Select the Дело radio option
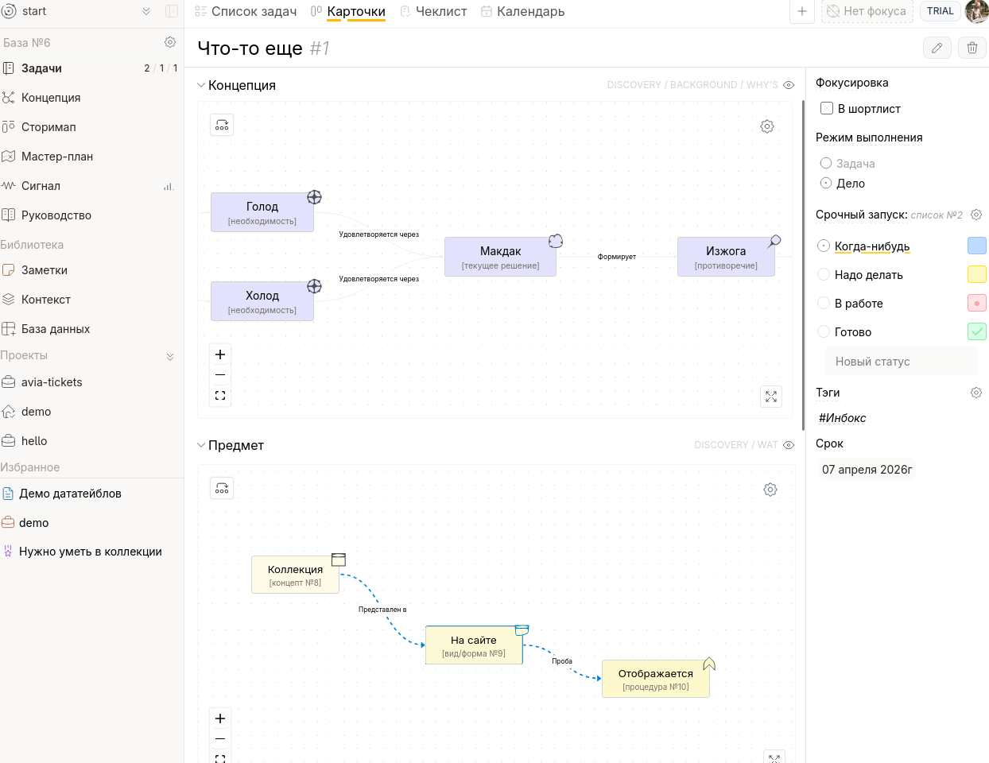This screenshot has width=989, height=763. pyautogui.click(x=826, y=184)
